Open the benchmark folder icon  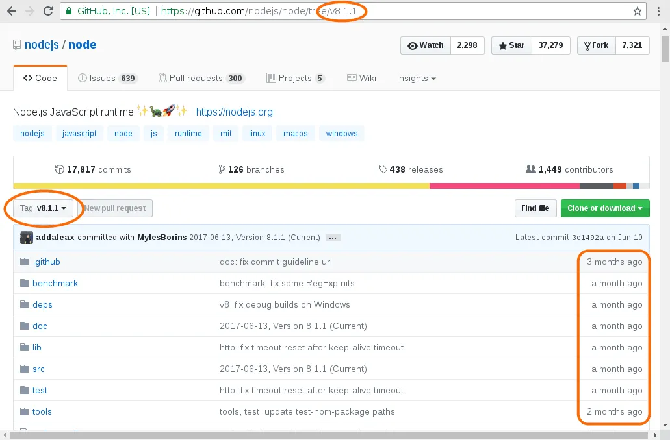(x=24, y=283)
